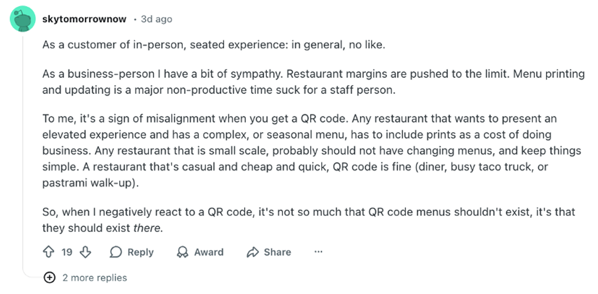Expand replies with the plus circle icon

[x=49, y=277]
